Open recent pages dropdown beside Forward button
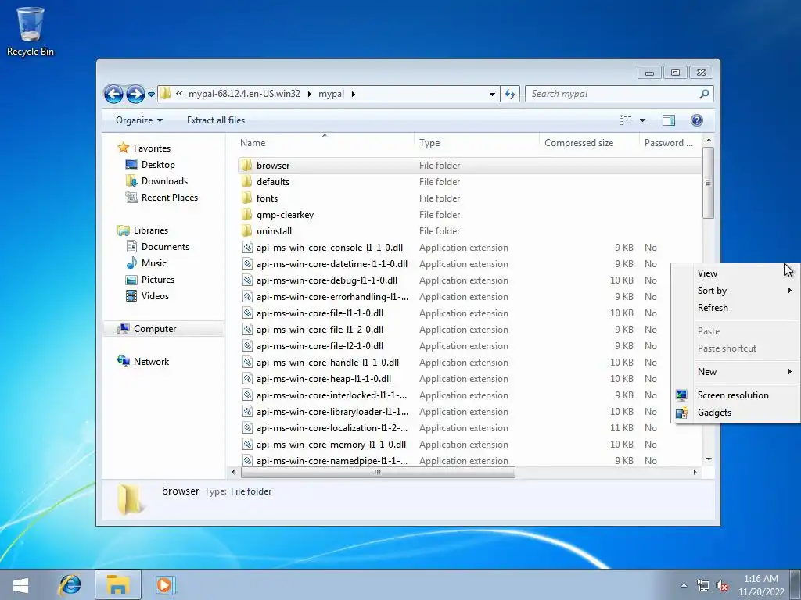 [151, 95]
